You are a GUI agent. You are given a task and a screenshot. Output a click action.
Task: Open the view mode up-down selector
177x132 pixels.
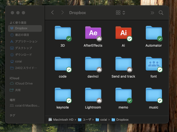click(x=124, y=13)
